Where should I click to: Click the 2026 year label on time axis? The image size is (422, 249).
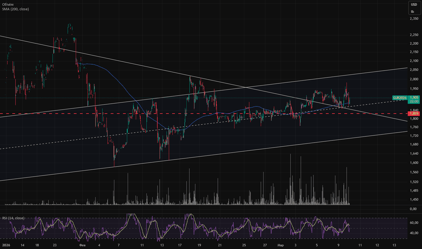[x=6, y=245]
